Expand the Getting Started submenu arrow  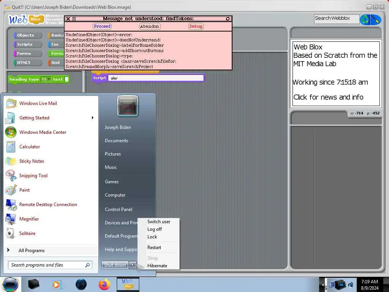93,118
